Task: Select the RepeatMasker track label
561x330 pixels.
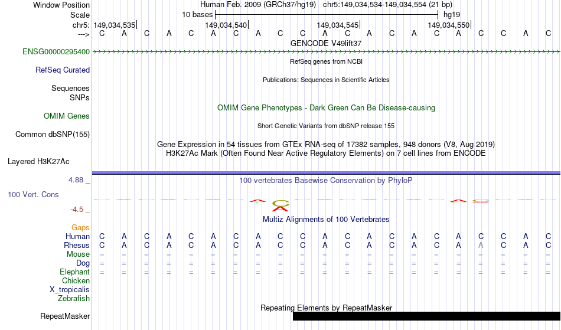Action: pyautogui.click(x=65, y=316)
